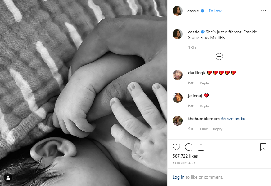This screenshot has width=271, height=186.
Task: Open darllingk's profile avatar
Action: [178, 75]
